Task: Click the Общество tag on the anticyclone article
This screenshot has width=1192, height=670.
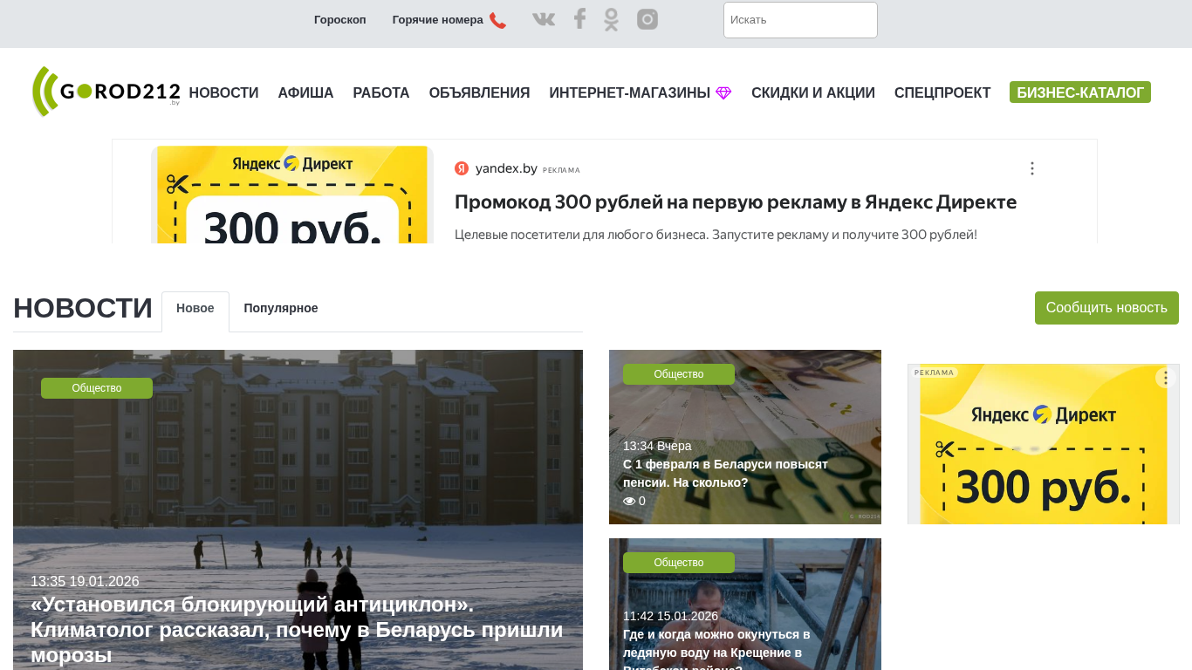Action: pyautogui.click(x=97, y=388)
